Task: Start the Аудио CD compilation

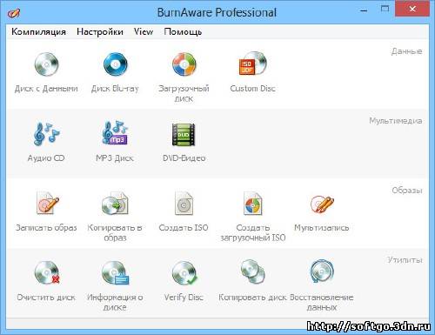Action: (46, 133)
